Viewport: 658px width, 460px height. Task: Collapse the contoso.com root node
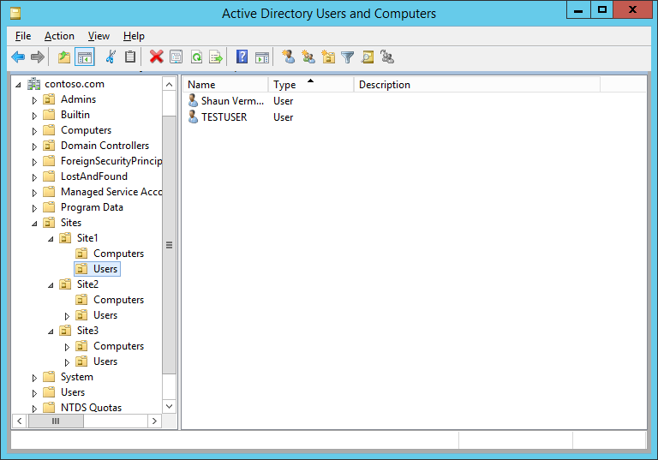18,85
